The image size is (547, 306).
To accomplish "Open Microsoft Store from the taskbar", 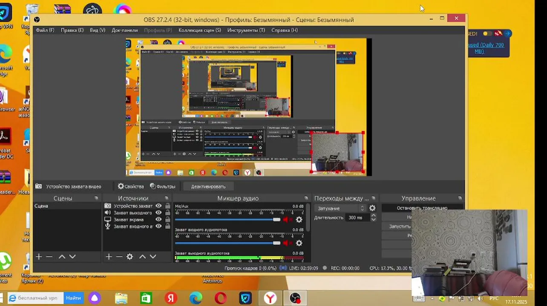I will [x=146, y=298].
